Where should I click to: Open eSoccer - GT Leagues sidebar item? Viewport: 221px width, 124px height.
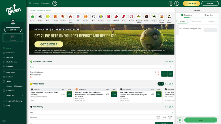pyautogui.click(x=14, y=86)
